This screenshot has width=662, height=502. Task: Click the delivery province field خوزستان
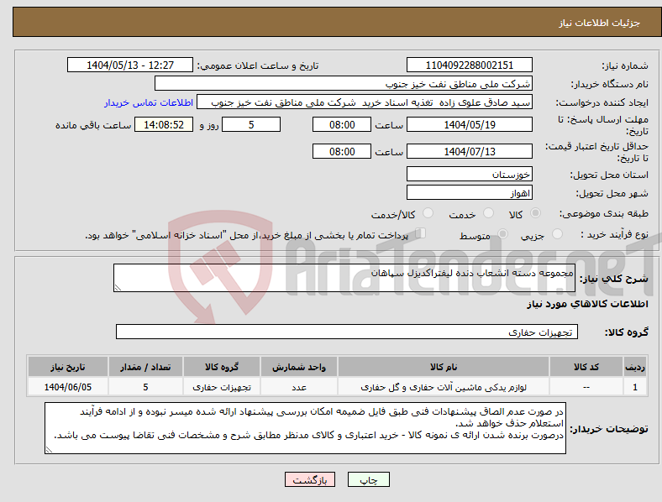(x=469, y=175)
